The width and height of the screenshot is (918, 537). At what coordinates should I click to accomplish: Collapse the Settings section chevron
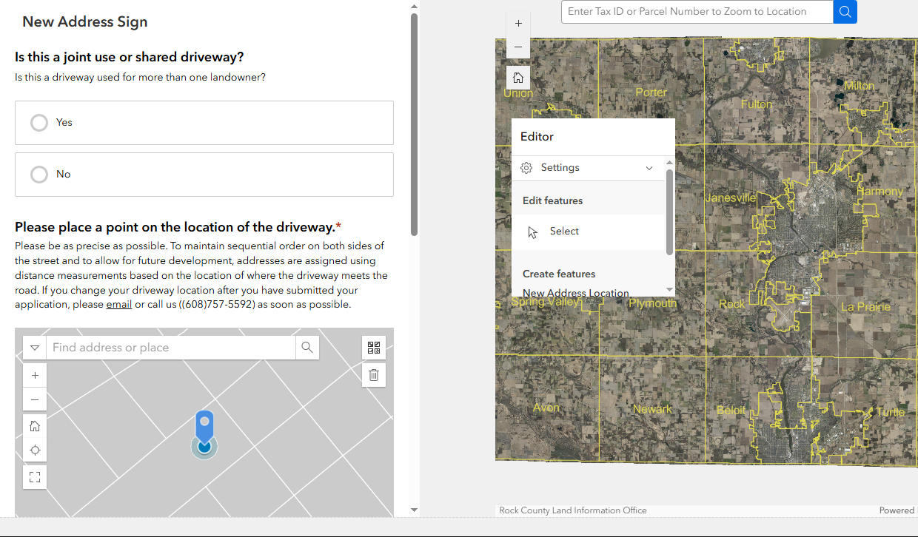(x=649, y=167)
